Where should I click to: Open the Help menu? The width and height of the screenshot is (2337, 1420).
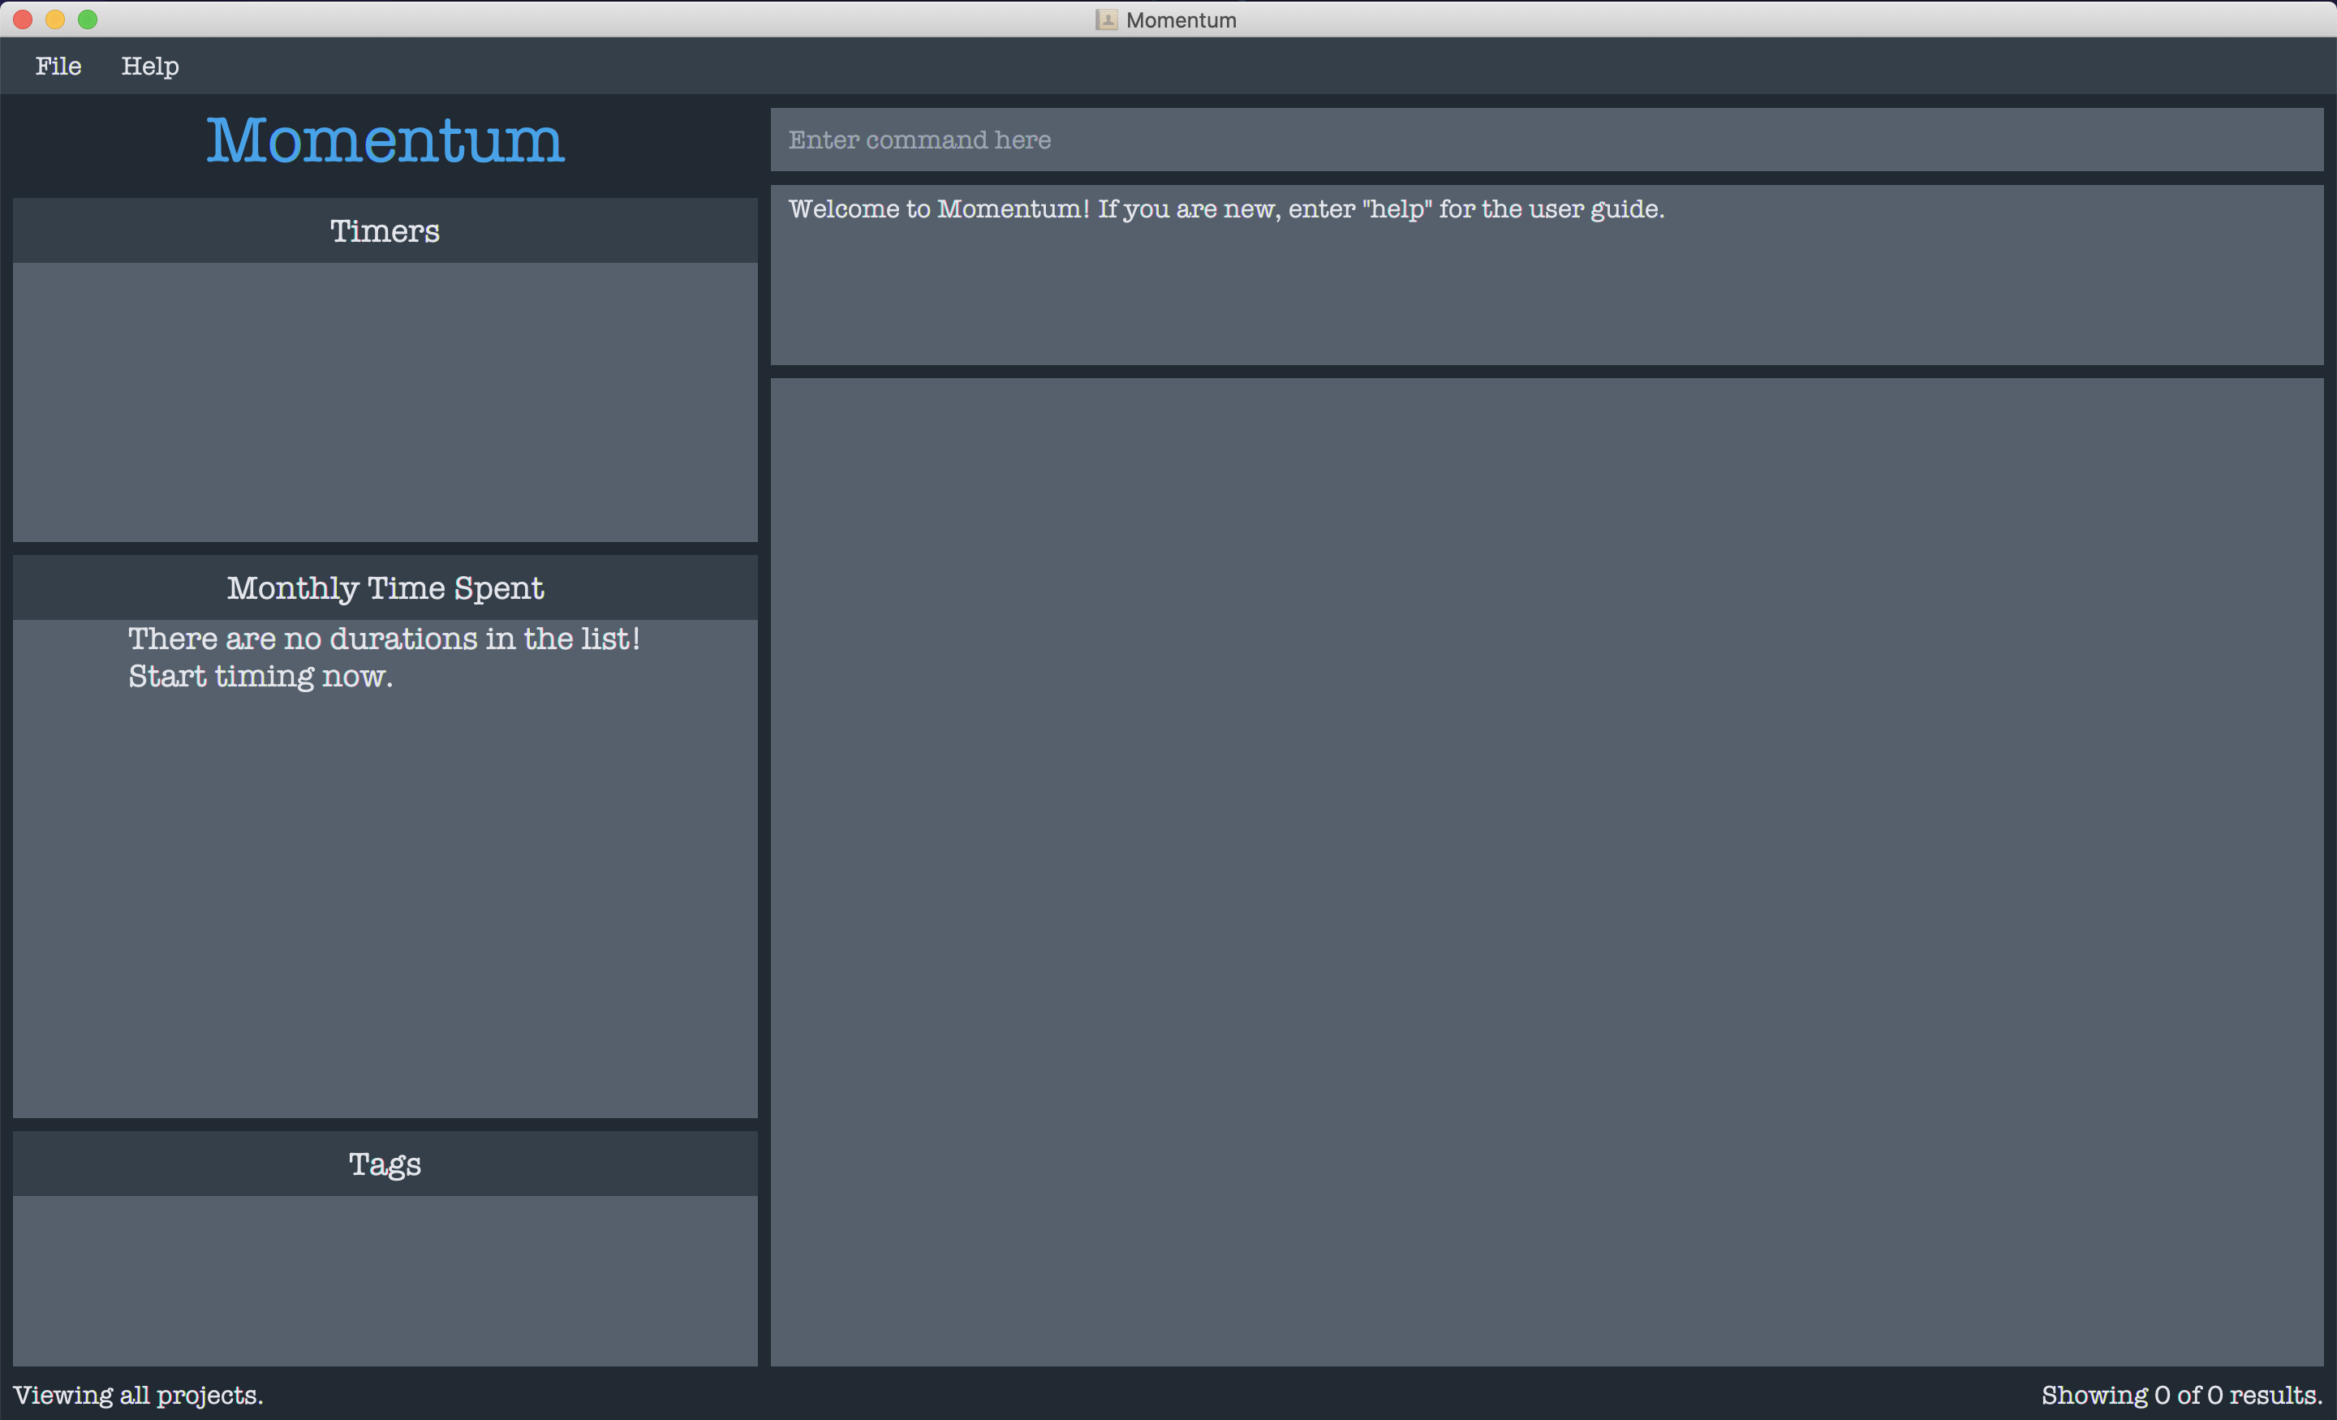pyautogui.click(x=150, y=66)
